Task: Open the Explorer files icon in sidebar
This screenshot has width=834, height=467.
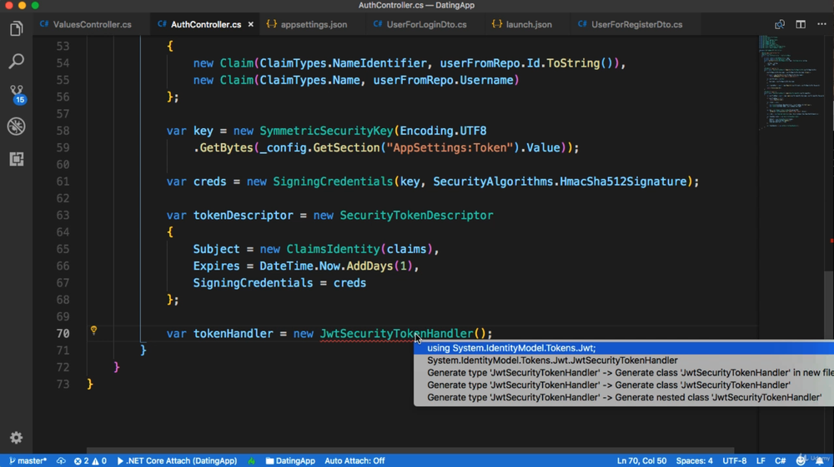Action: (17, 28)
